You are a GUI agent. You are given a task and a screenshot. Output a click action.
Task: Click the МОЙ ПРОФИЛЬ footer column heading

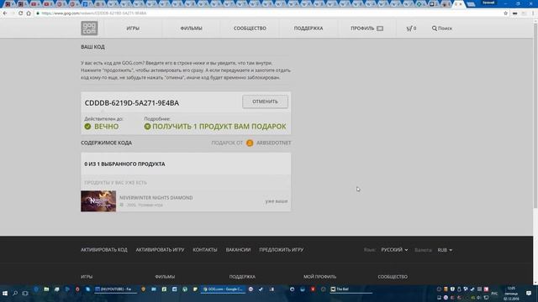(x=319, y=277)
